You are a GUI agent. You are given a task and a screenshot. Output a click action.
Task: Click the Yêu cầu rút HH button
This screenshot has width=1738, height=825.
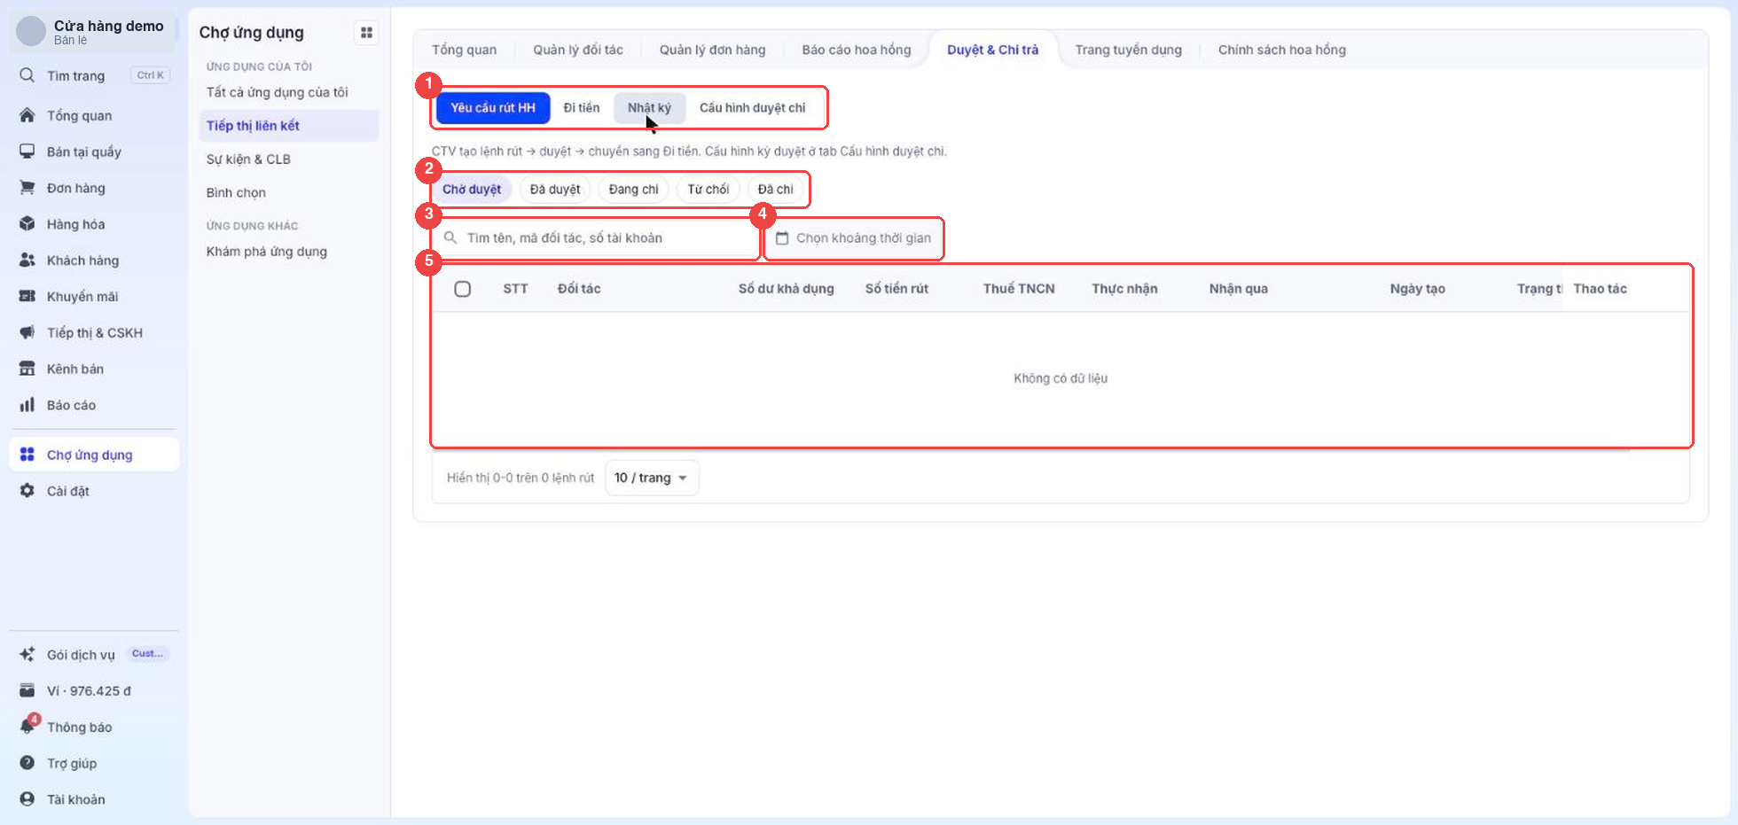pyautogui.click(x=493, y=108)
